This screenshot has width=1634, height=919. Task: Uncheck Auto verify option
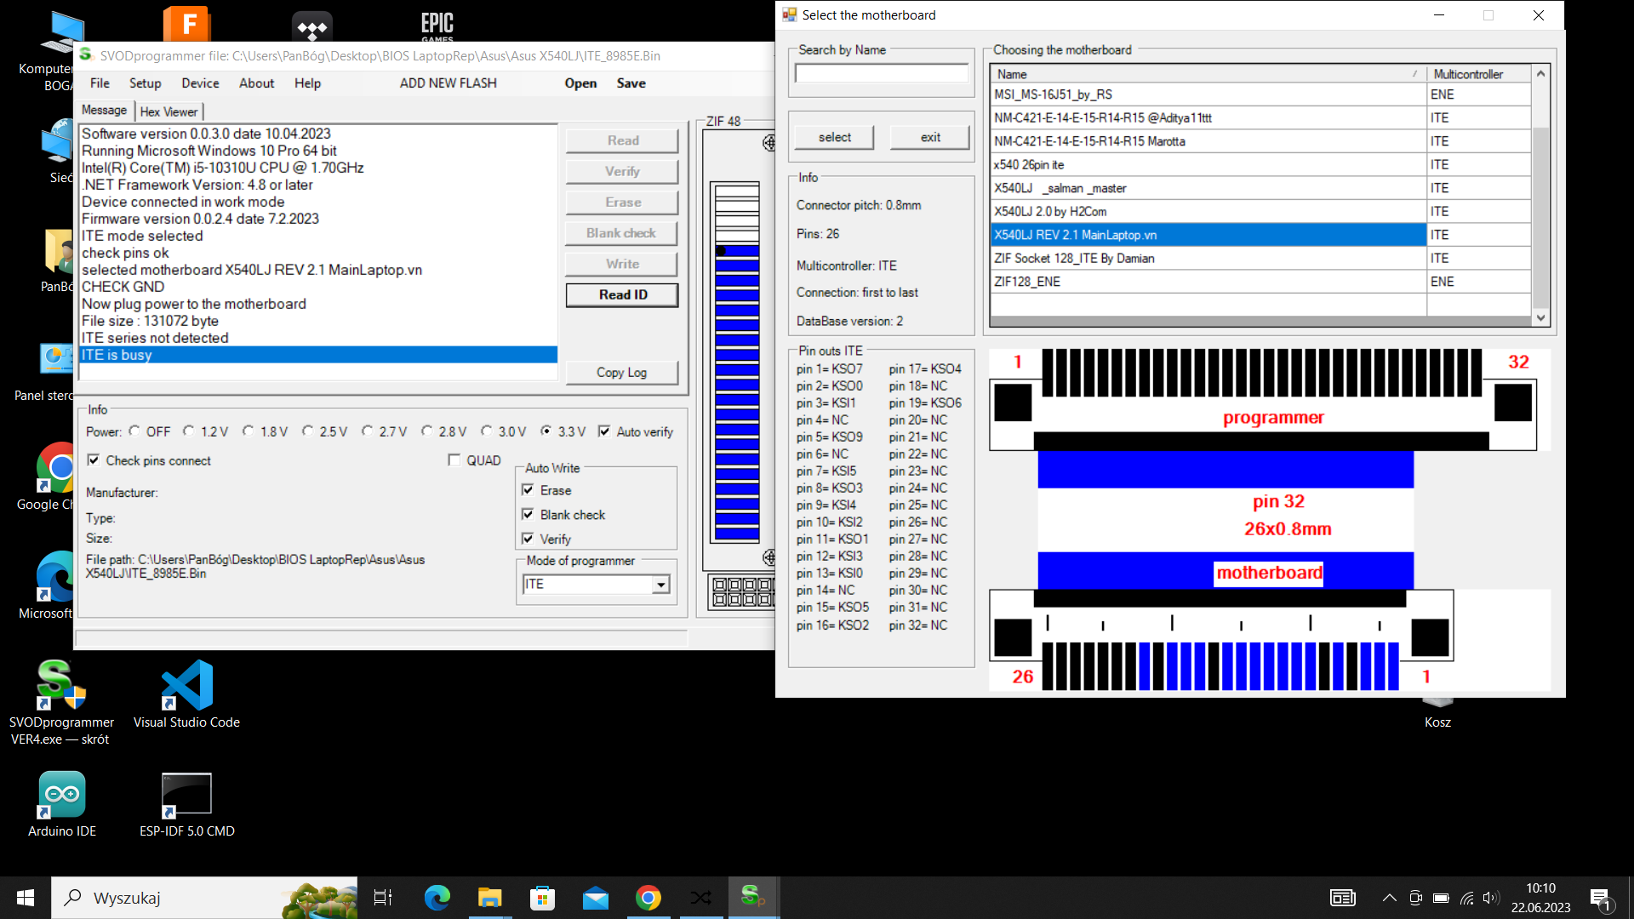click(604, 431)
